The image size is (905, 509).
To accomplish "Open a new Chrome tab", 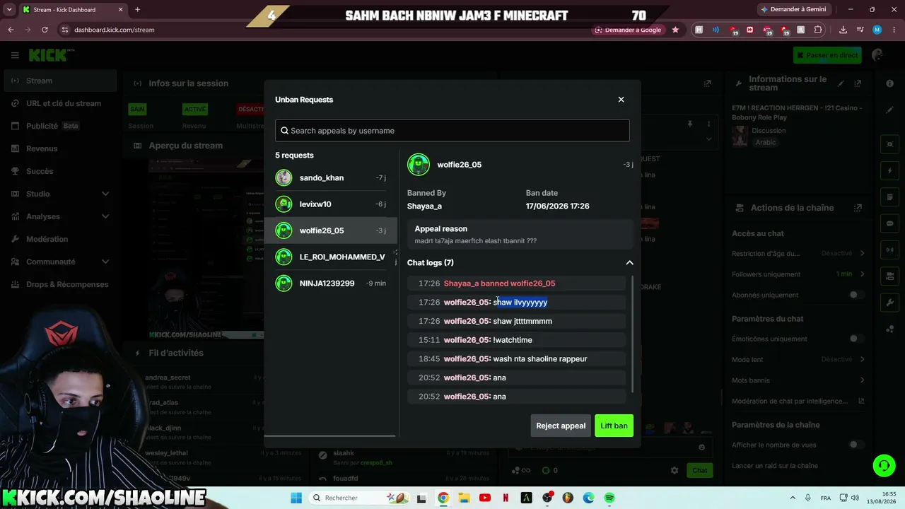I will click(137, 9).
